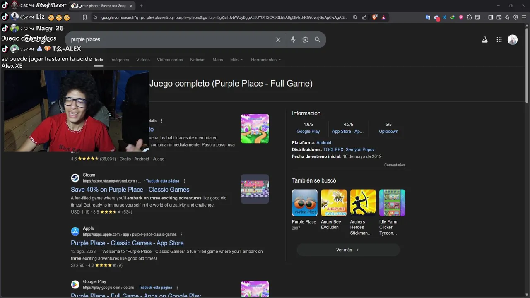Click the browser address bar URL
Screen dimensions: 530x298
point(224,17)
